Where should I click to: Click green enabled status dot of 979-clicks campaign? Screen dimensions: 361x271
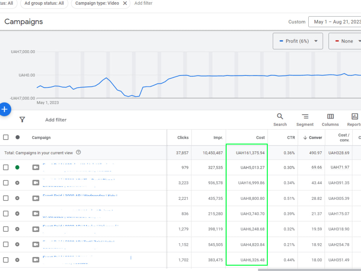pyautogui.click(x=17, y=167)
